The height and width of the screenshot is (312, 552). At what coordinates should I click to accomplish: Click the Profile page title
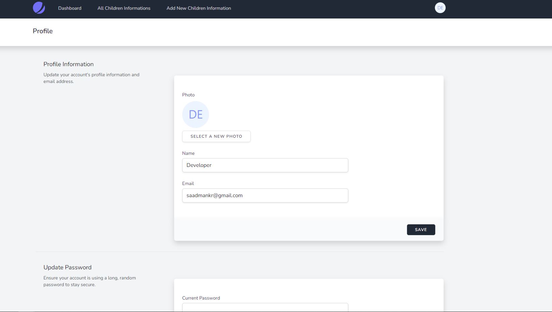43,31
